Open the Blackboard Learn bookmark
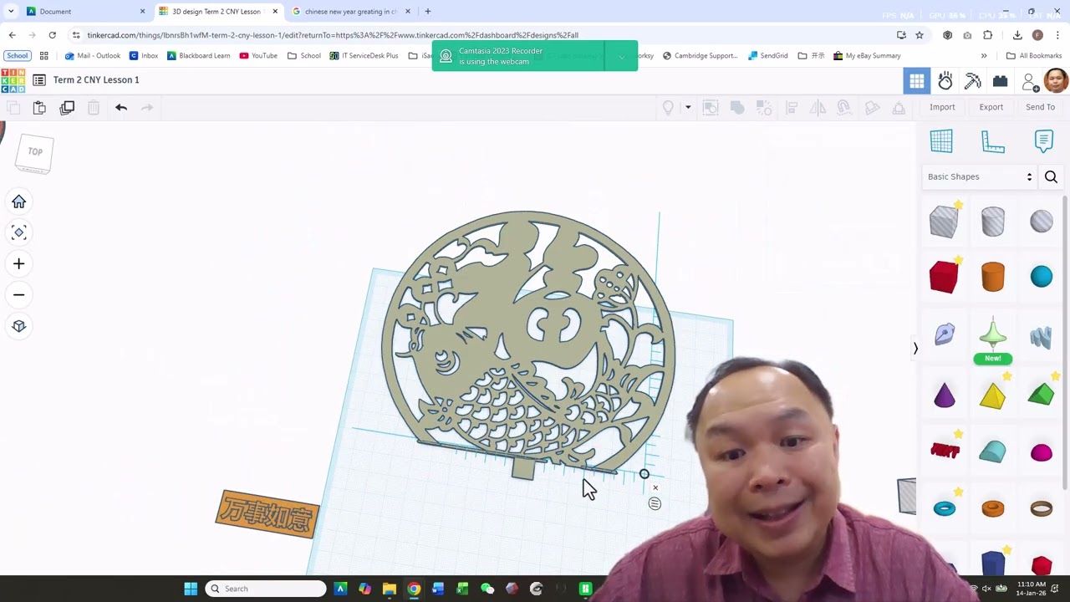1070x602 pixels. pyautogui.click(x=198, y=56)
